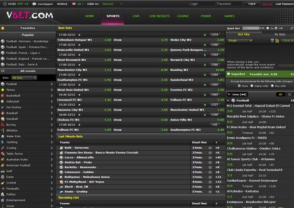Click the double-arrow collapse icon beside All events
This screenshot has height=208, width=294.
tap(3, 71)
